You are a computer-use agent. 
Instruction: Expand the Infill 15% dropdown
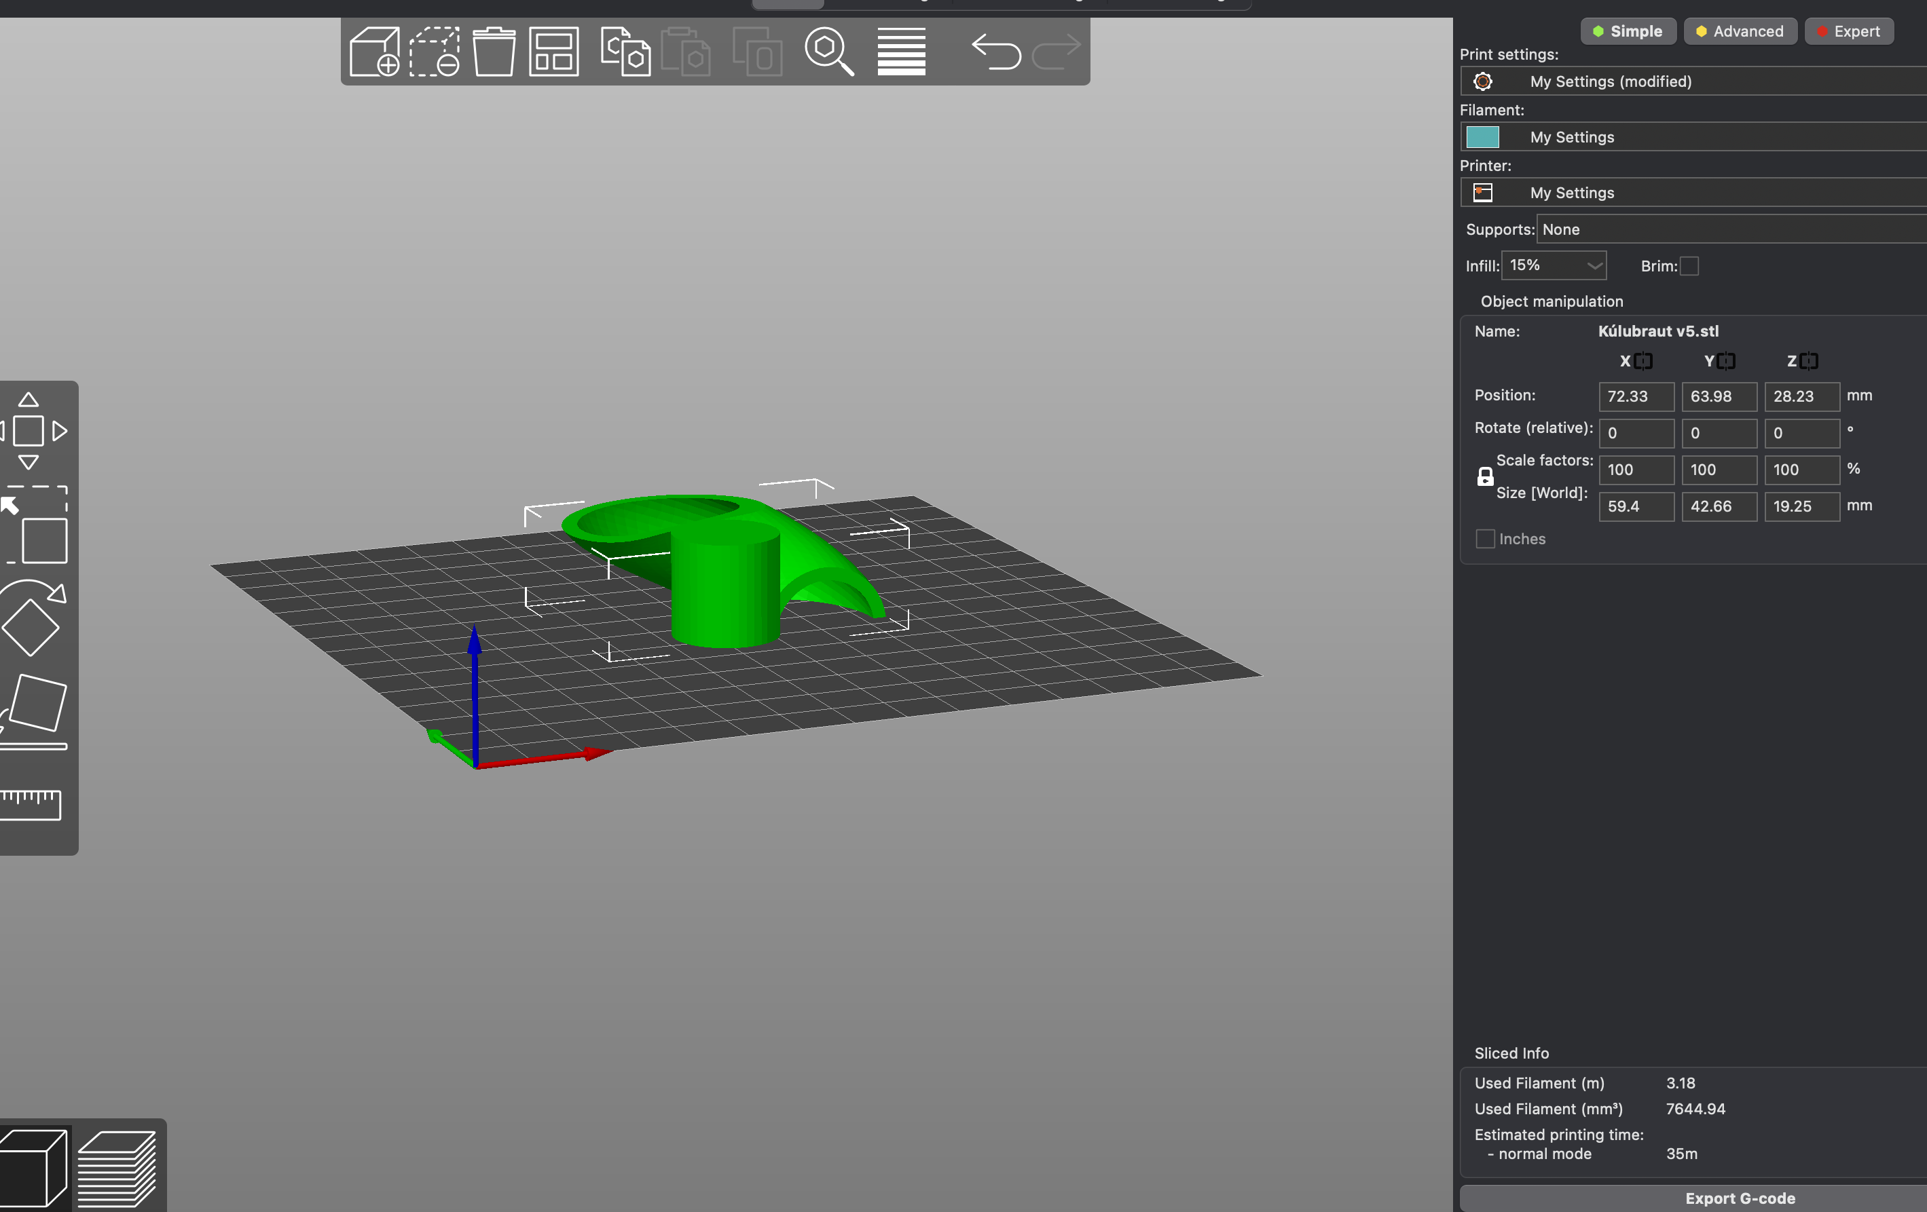coord(1554,265)
